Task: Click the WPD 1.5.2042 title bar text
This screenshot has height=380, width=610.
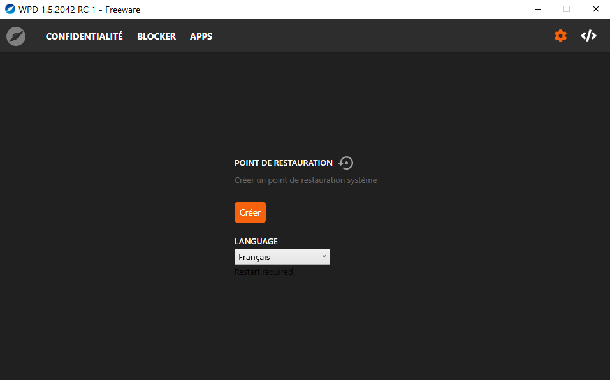Action: pos(80,10)
